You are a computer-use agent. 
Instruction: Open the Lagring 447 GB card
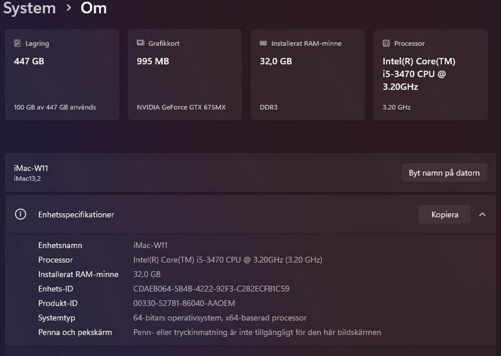pos(62,75)
